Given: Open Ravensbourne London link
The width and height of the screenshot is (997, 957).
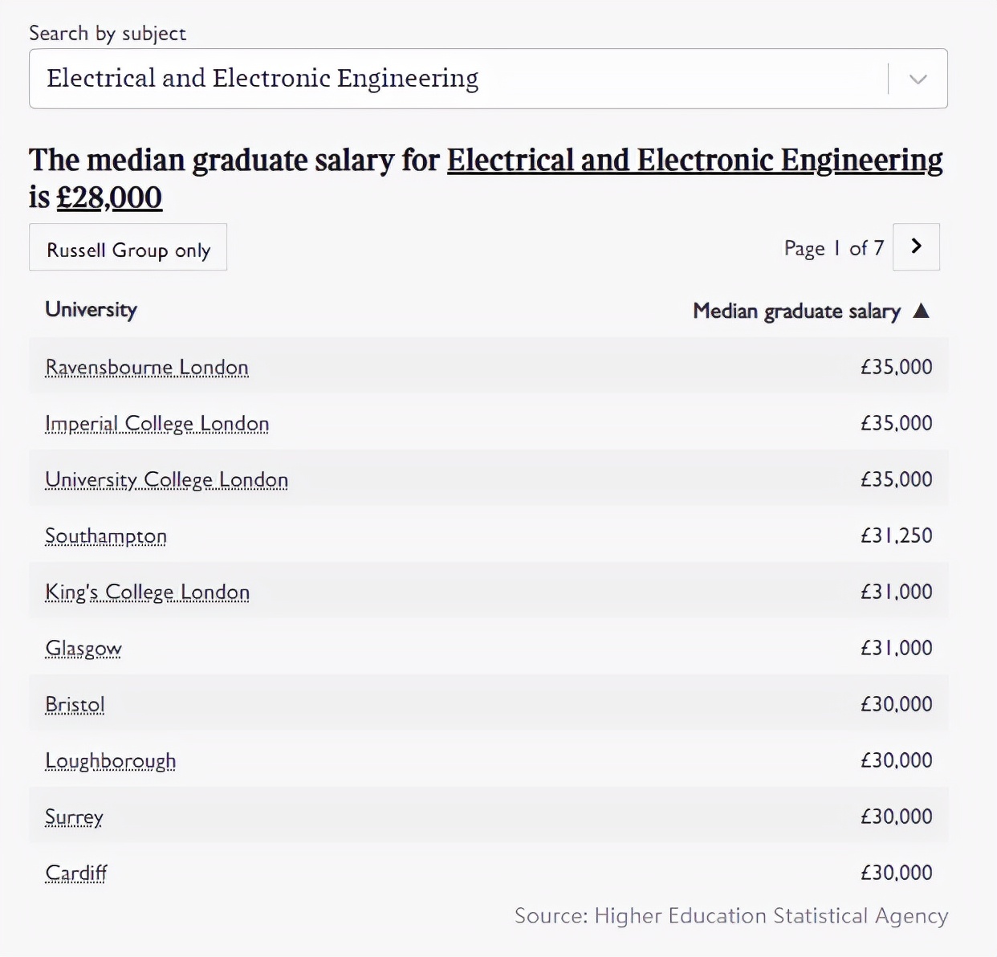Looking at the screenshot, I should 147,367.
